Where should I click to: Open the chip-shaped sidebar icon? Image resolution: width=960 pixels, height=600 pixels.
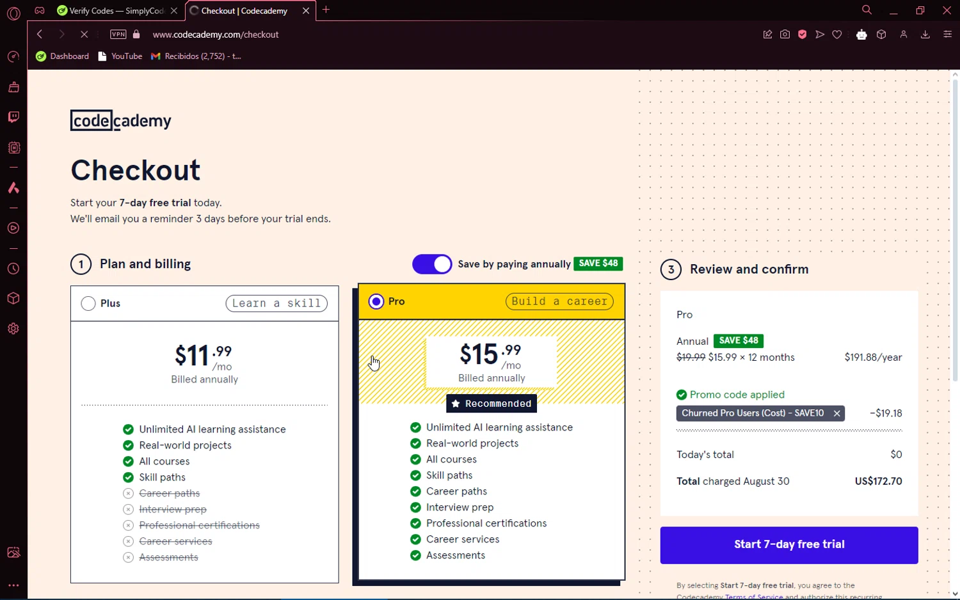13,148
